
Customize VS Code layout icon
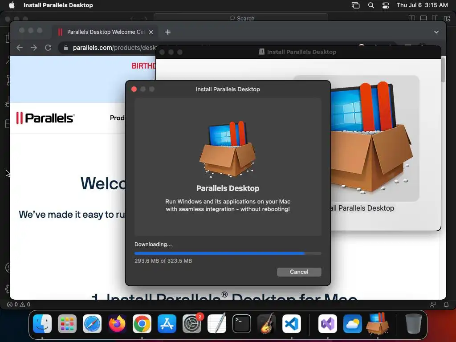click(447, 18)
